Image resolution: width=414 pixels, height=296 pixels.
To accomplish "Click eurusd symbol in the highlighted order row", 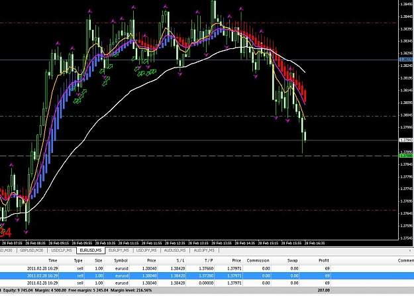I will coord(122,275).
